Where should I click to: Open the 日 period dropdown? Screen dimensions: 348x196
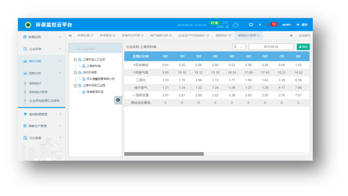(x=239, y=47)
